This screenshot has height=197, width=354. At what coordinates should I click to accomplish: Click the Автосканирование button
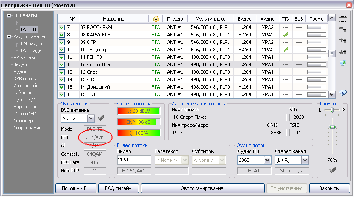tap(202, 188)
